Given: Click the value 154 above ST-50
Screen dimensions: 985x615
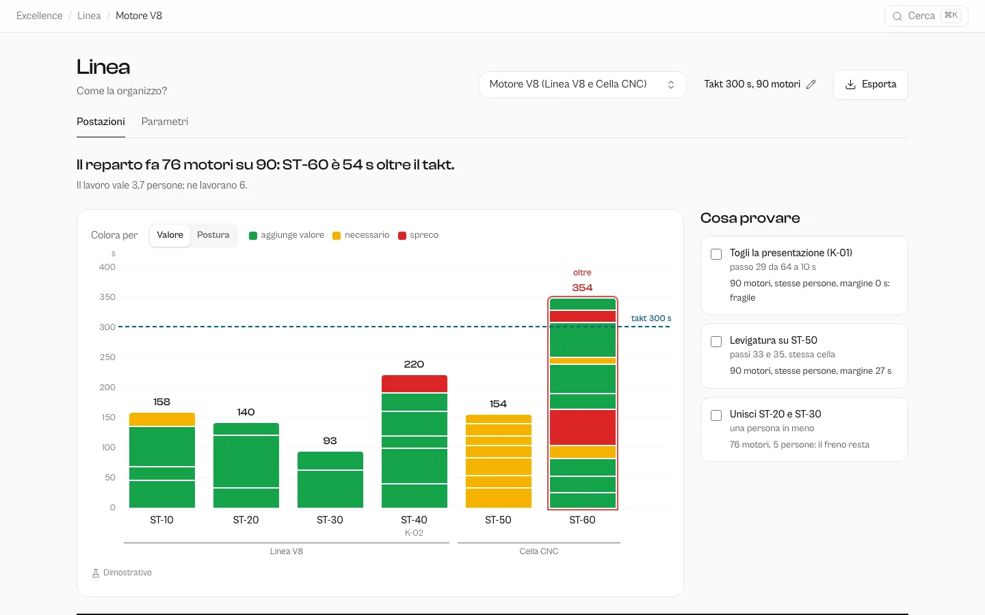Looking at the screenshot, I should (499, 404).
